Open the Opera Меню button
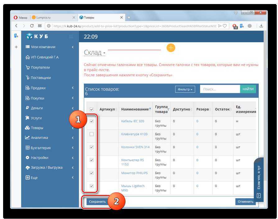The image size is (278, 219). pyautogui.click(x=21, y=18)
